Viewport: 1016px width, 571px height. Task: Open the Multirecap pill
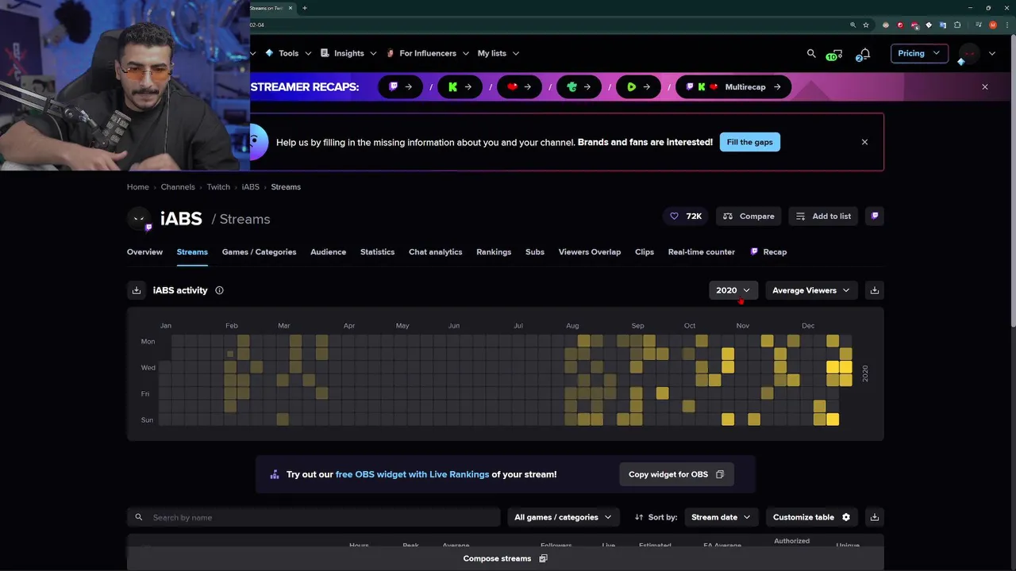coord(733,87)
